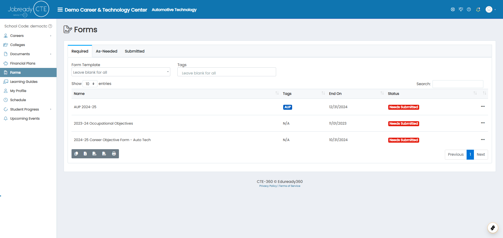Open actions menu for 2023-24 Occupational Objectives
503x238 pixels.
pyautogui.click(x=483, y=123)
